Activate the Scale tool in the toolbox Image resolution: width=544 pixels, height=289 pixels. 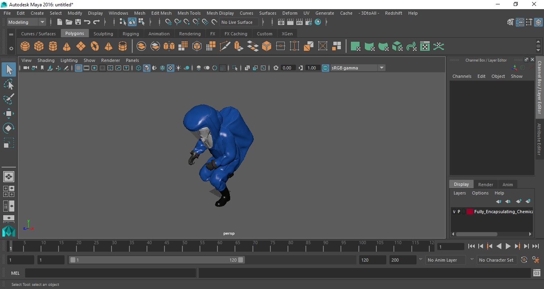(9, 143)
